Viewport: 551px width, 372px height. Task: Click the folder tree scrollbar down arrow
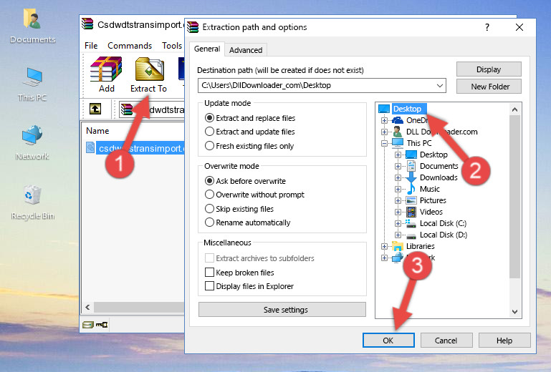[514, 312]
